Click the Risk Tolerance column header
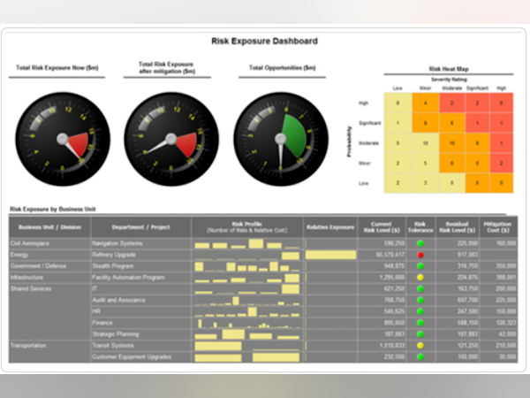This screenshot has height=398, width=530. click(420, 227)
